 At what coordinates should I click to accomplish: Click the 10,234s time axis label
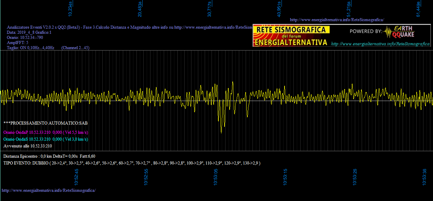pos(70,10)
